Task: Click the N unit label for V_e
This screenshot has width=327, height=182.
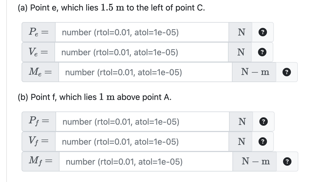Action: pyautogui.click(x=240, y=52)
